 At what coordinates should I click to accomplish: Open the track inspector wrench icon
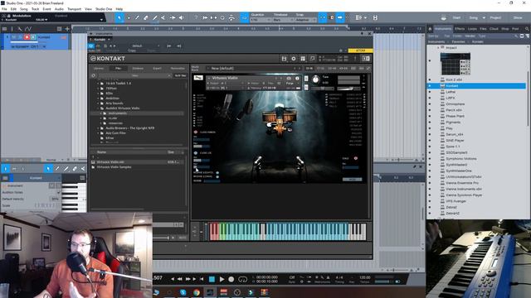point(20,29)
